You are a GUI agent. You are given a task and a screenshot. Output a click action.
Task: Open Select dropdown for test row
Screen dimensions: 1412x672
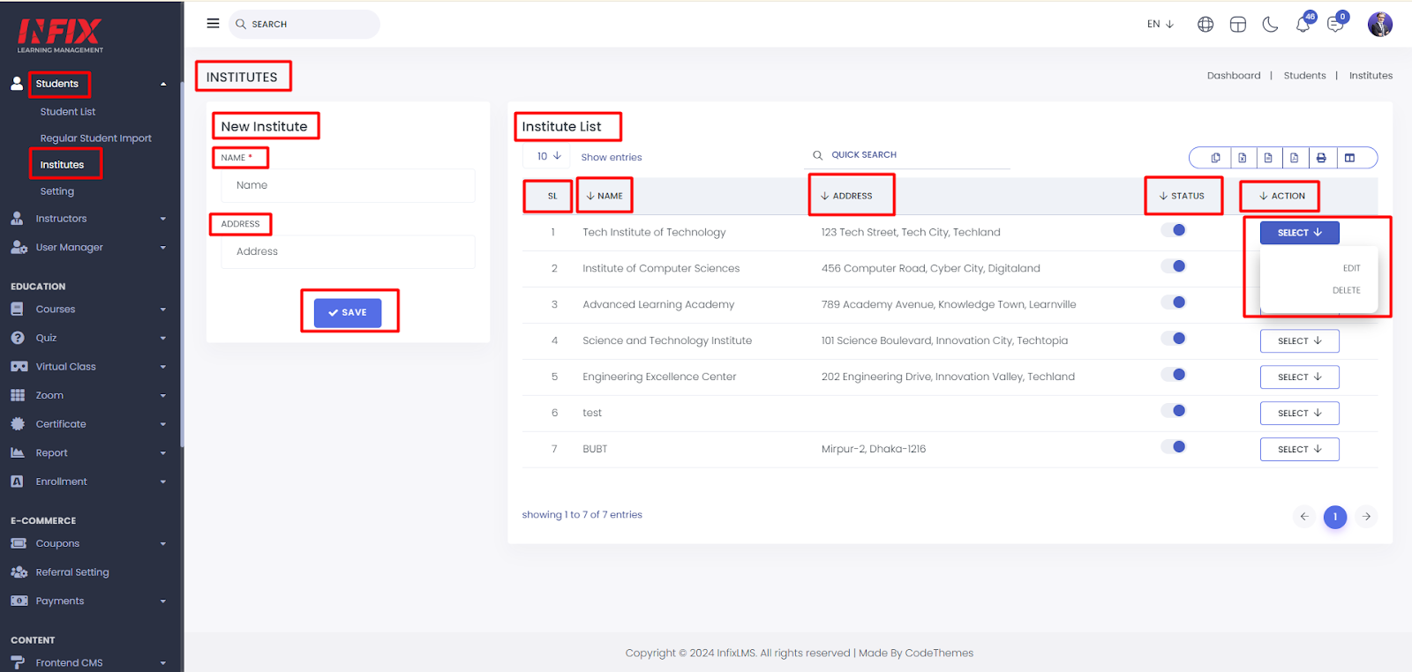[1300, 414]
